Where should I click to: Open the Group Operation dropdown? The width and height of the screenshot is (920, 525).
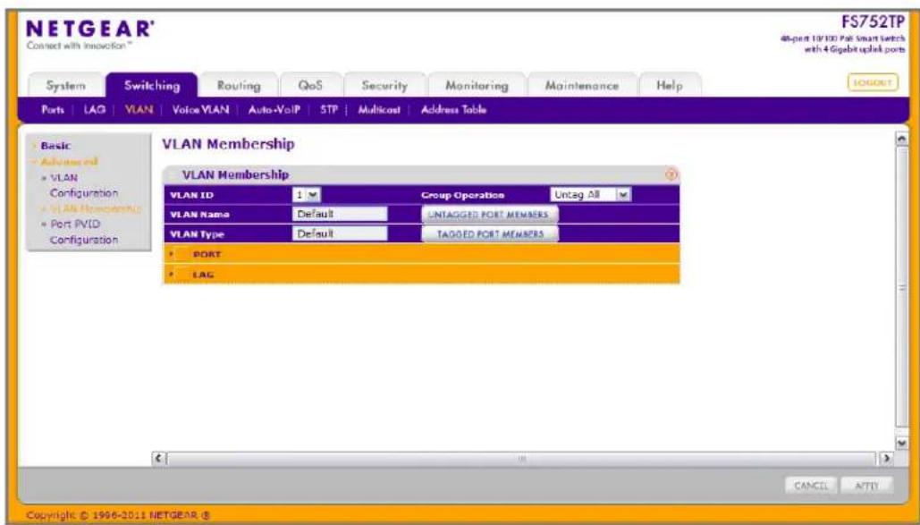coord(590,195)
